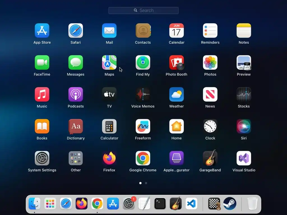Open the Find My app

[x=143, y=62]
